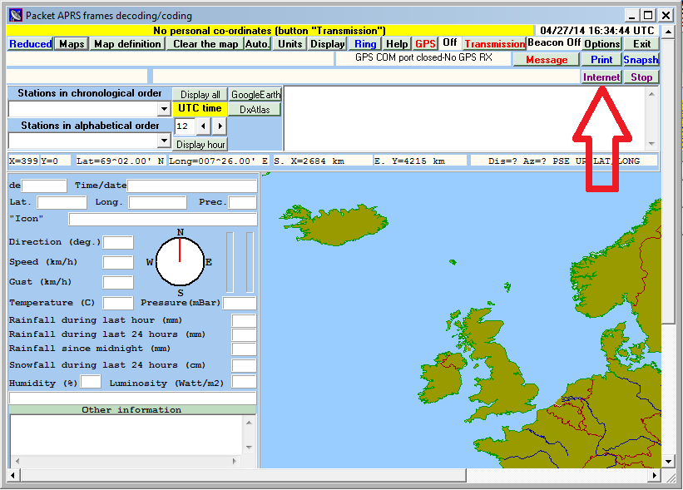The height and width of the screenshot is (490, 683).
Task: Click the Luminosity (Watt/m2) field
Action: (x=244, y=382)
